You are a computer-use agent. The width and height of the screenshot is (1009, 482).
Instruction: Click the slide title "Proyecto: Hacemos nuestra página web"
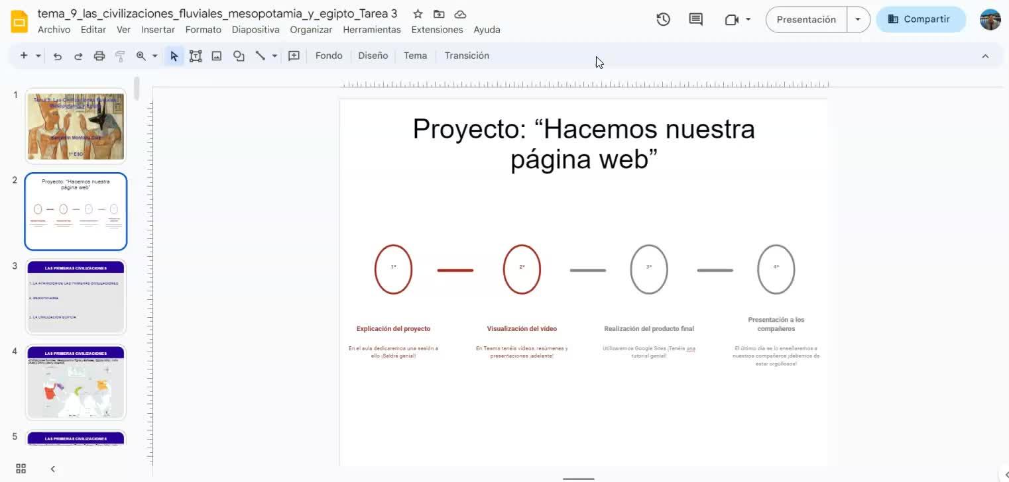[583, 144]
